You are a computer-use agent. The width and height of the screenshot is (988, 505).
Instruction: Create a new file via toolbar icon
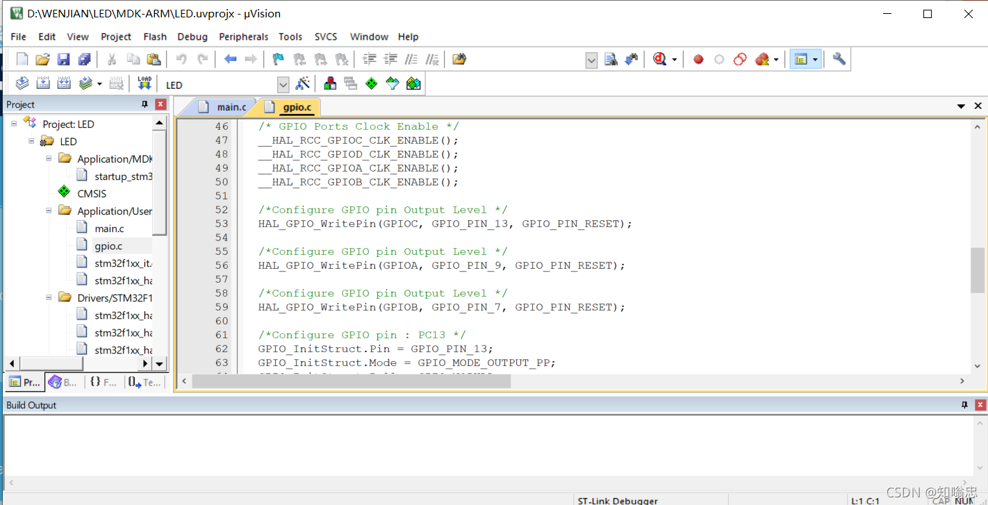[x=22, y=59]
